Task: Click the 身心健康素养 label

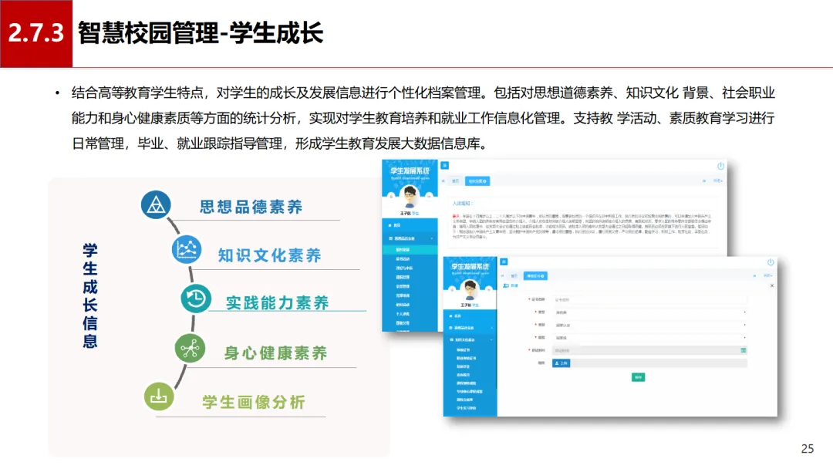Action: click(x=275, y=353)
